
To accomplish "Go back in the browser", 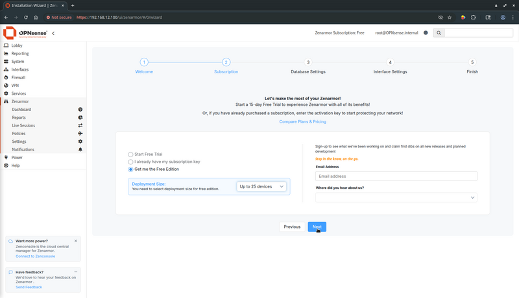I will pos(6,18).
